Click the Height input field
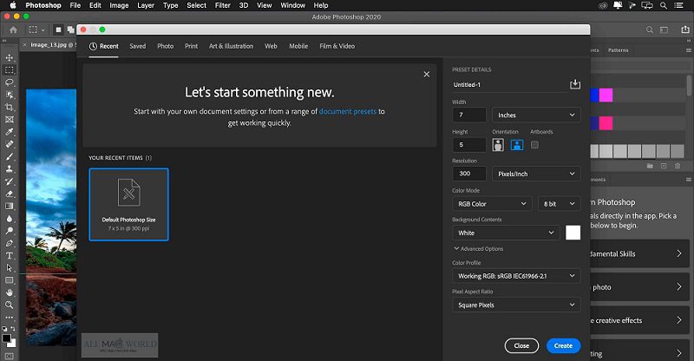 (x=469, y=145)
